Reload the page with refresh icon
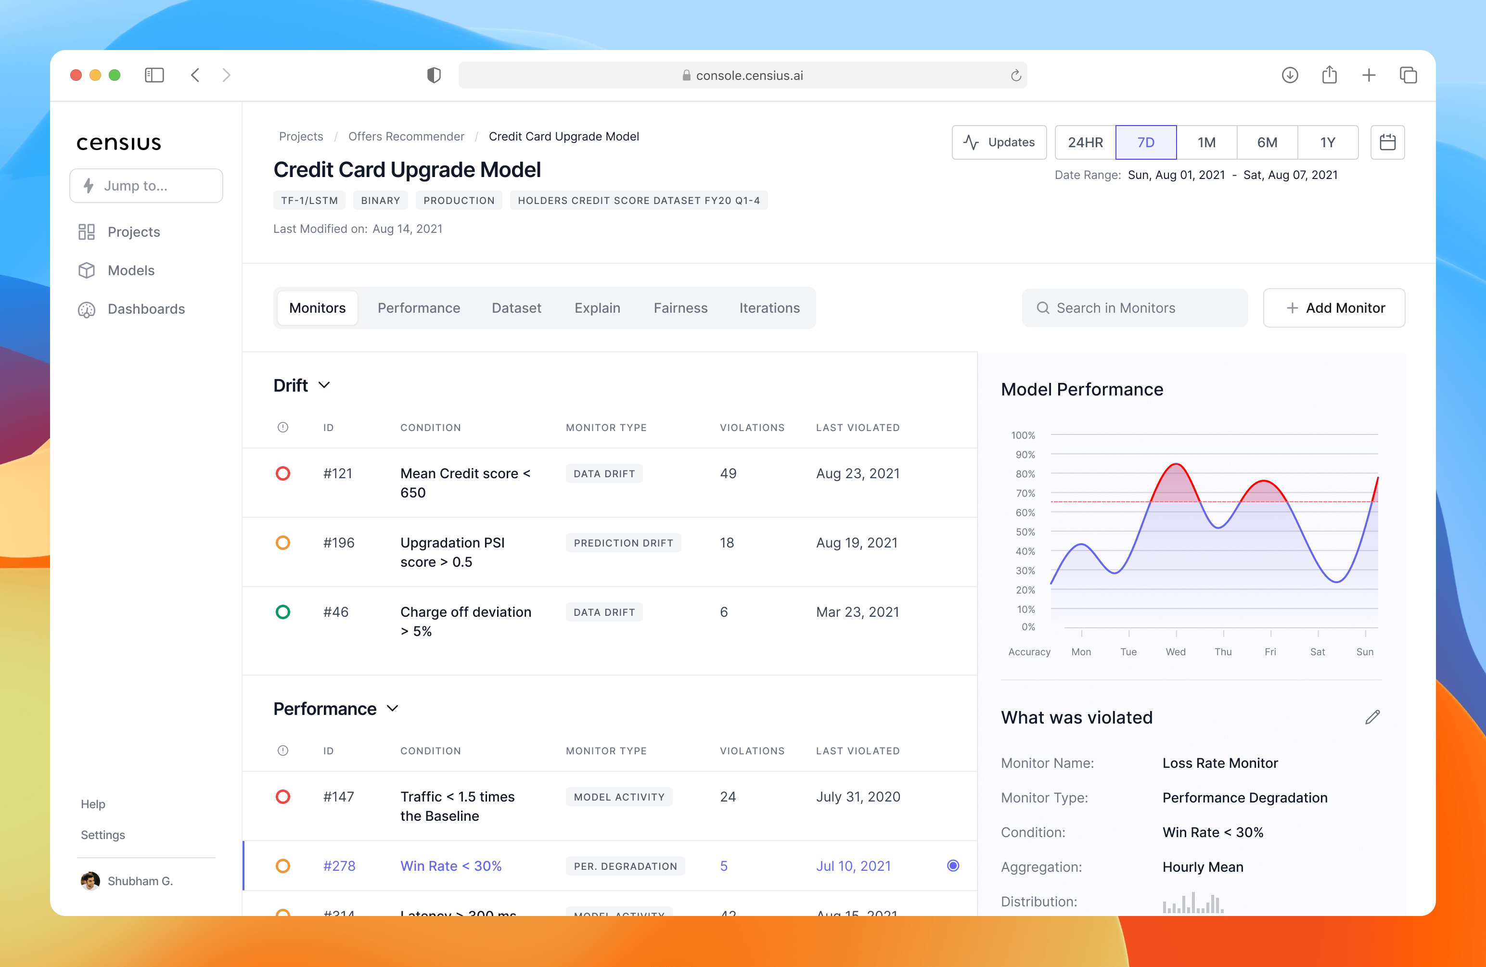This screenshot has width=1486, height=967. click(x=1016, y=76)
